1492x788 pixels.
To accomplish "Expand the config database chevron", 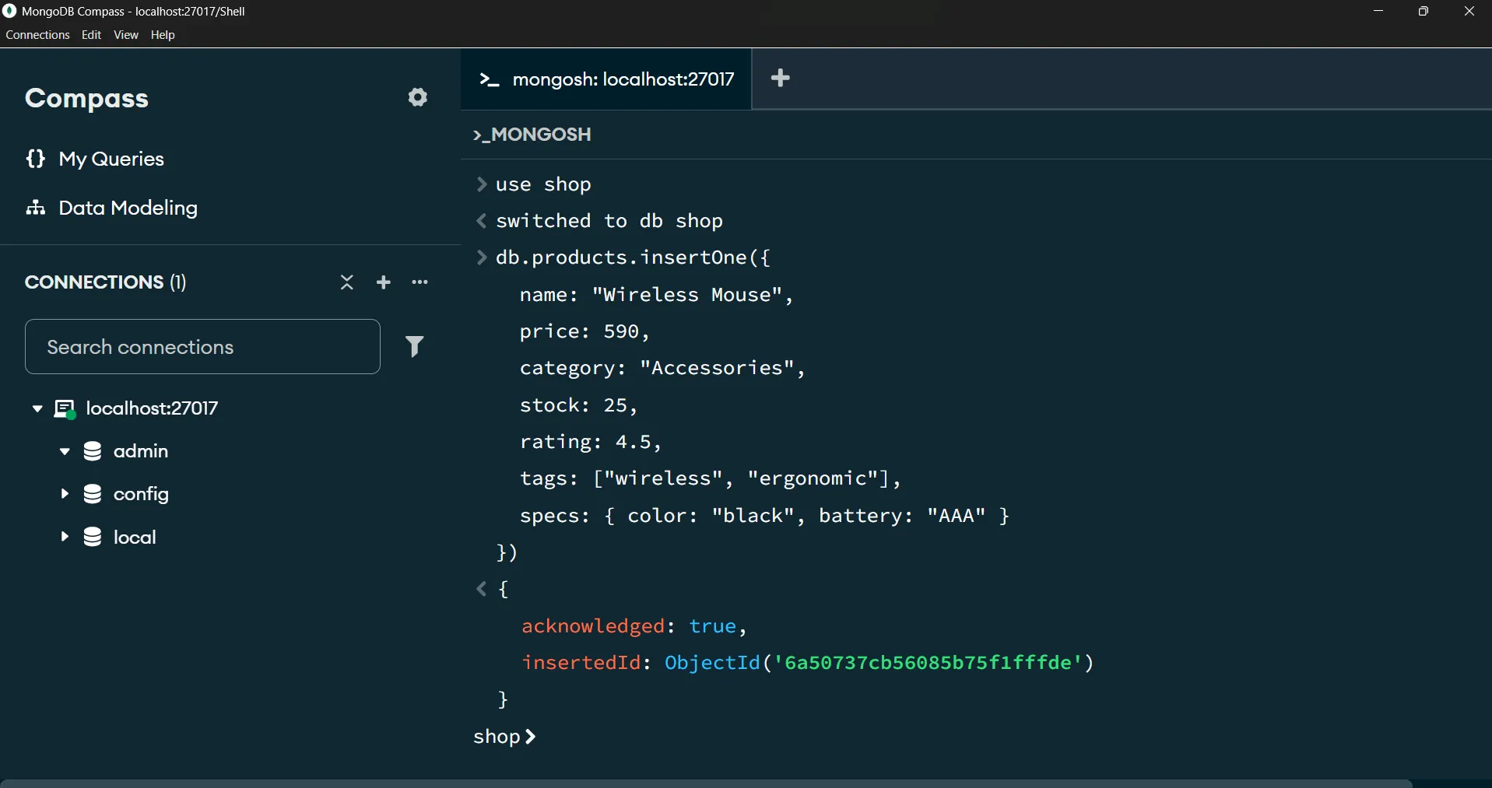I will point(65,494).
